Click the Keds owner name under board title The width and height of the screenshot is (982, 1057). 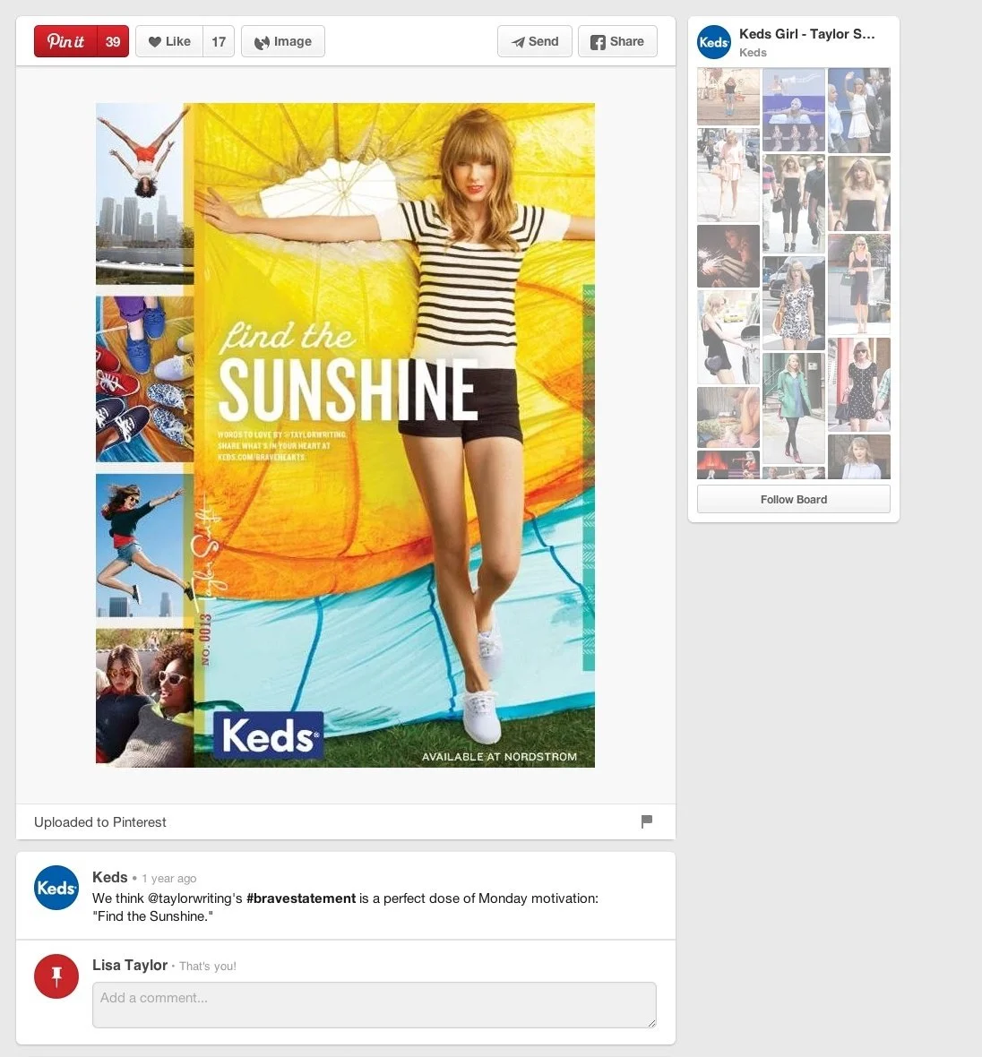coord(753,53)
